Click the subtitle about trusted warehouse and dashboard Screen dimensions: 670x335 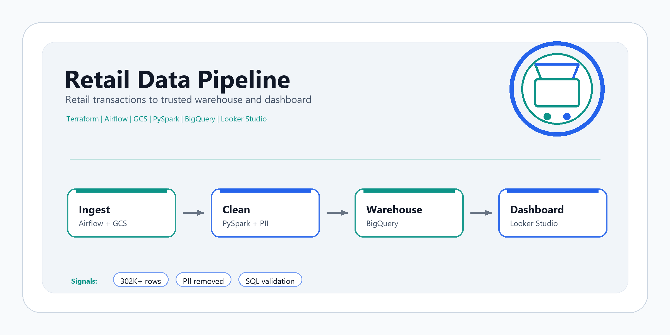(x=188, y=100)
